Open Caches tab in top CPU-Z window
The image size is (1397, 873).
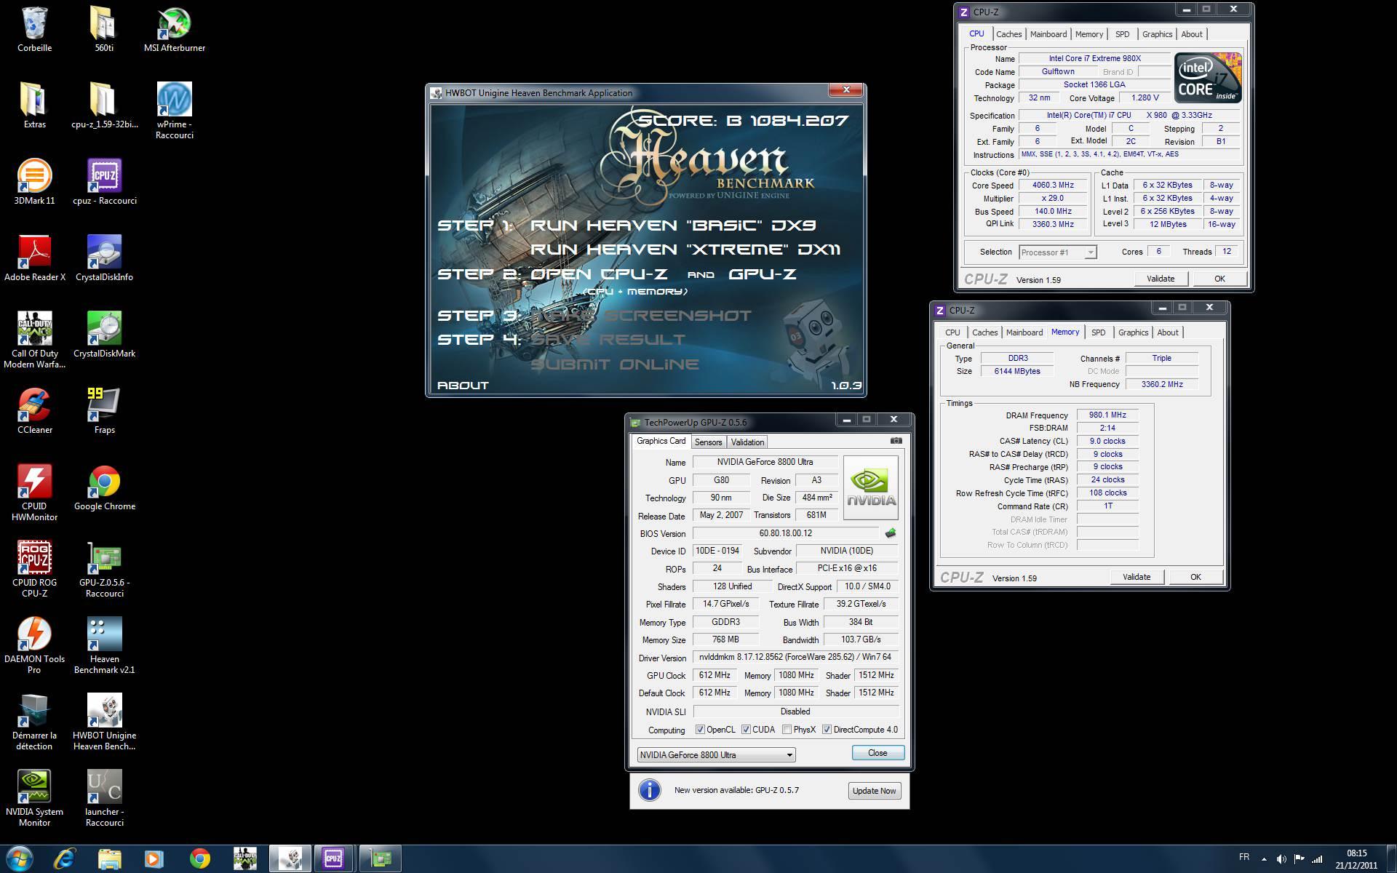[x=1008, y=34]
